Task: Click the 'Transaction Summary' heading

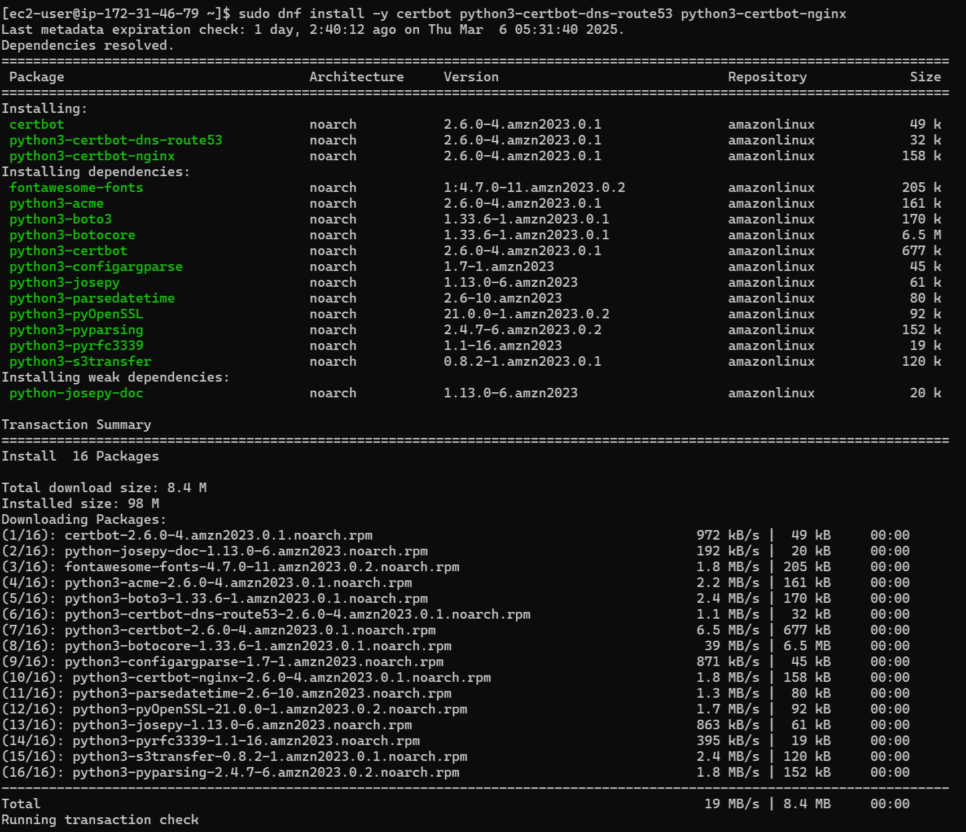Action: point(76,424)
